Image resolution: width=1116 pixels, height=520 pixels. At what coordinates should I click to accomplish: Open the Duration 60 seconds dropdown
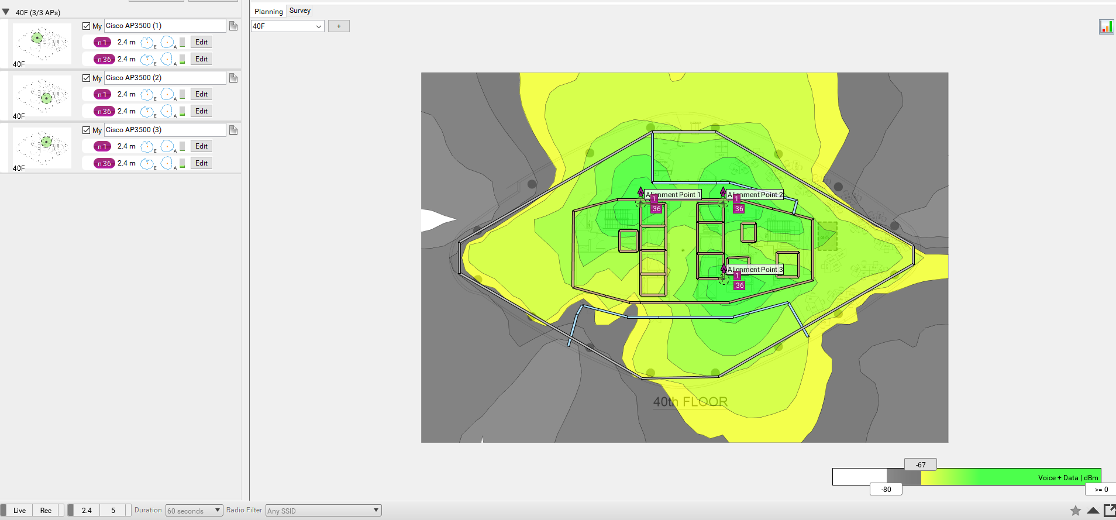(194, 511)
